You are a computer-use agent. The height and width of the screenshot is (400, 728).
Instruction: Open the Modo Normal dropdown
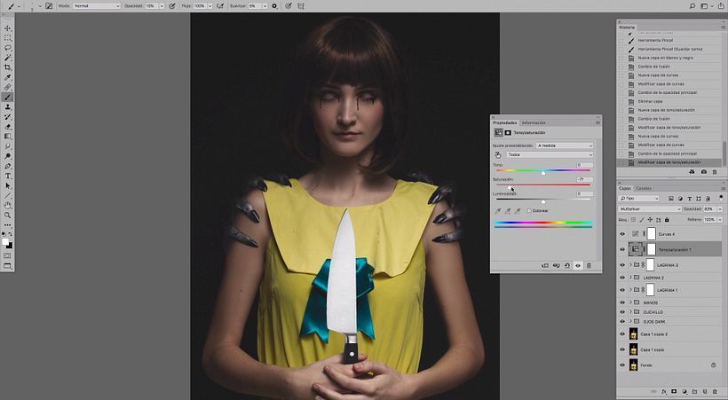97,6
